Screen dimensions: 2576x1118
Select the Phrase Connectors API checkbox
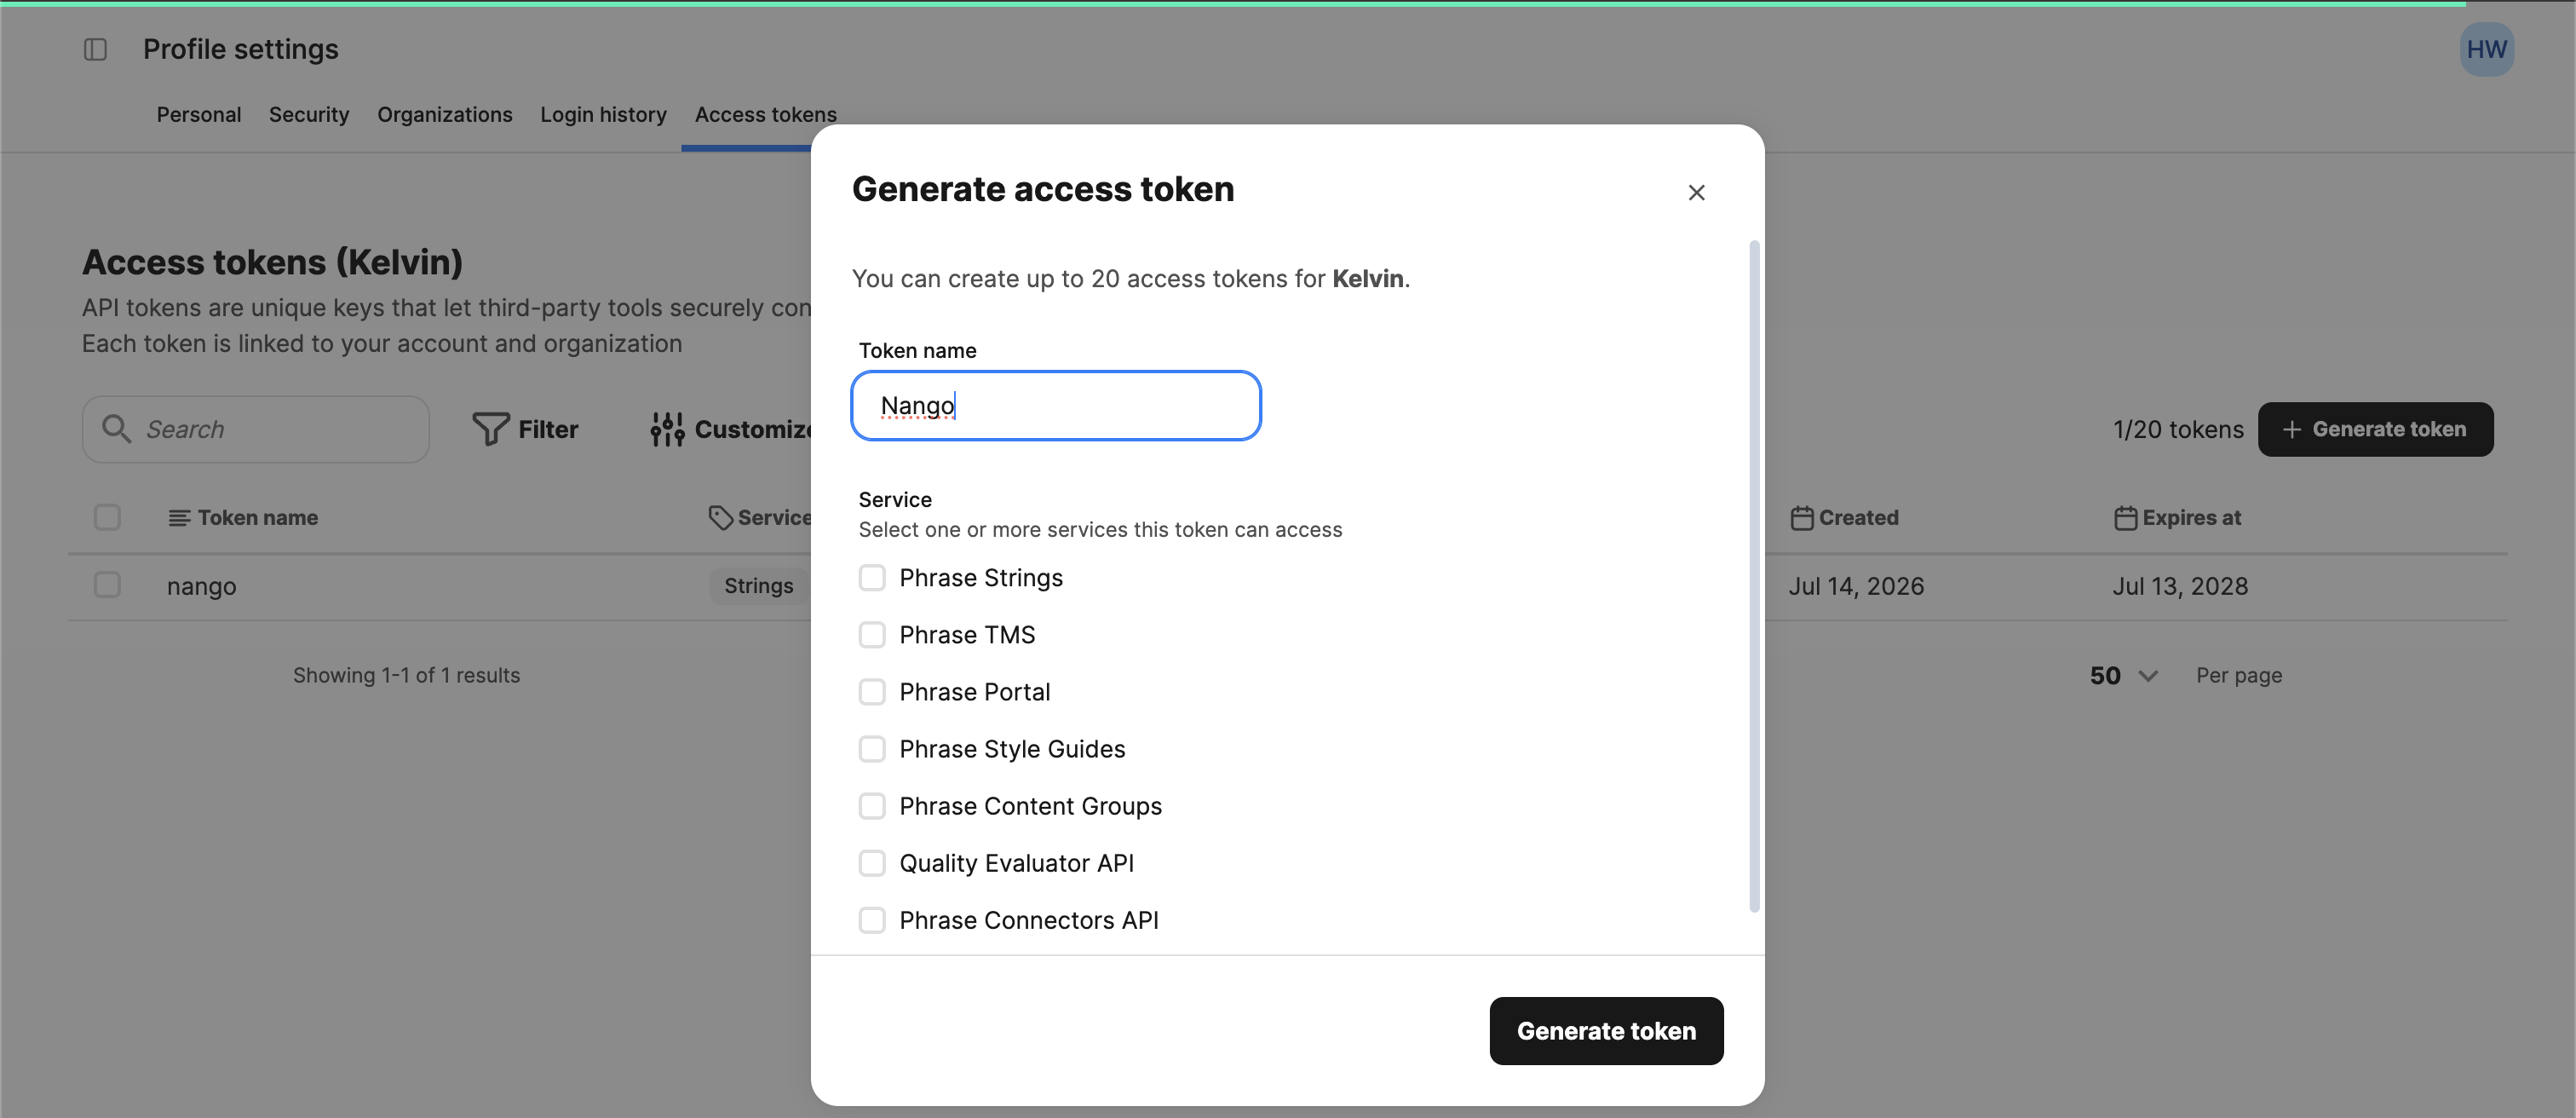(872, 920)
